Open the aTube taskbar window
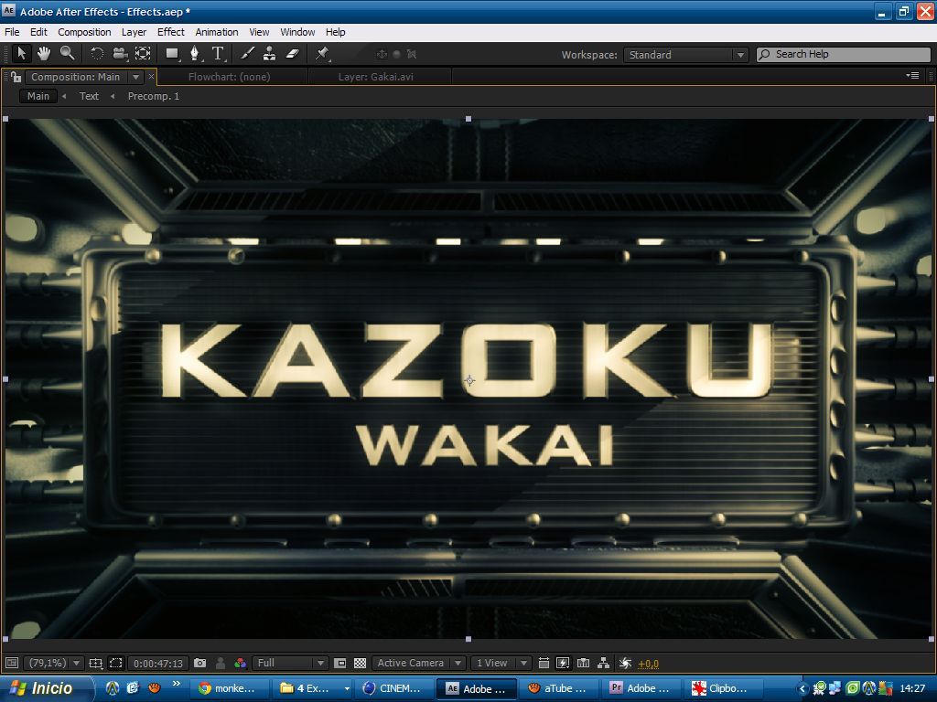This screenshot has width=937, height=702. [559, 688]
